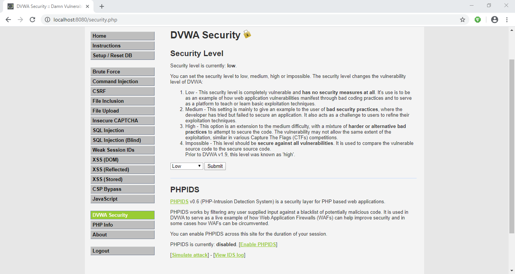The image size is (515, 274).
Task: Click the Enable PHPIDS link
Action: pyautogui.click(x=258, y=244)
